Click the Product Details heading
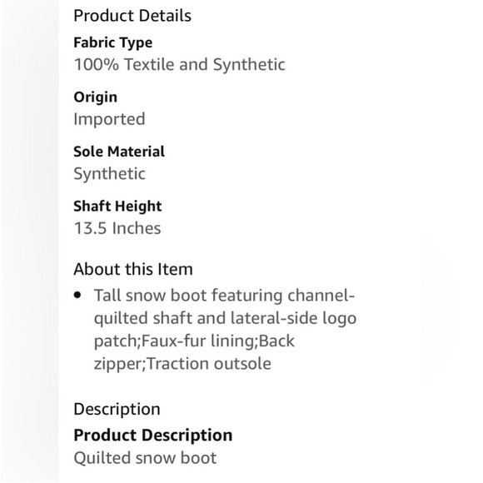Viewport: 483px width, 483px height. point(132,16)
